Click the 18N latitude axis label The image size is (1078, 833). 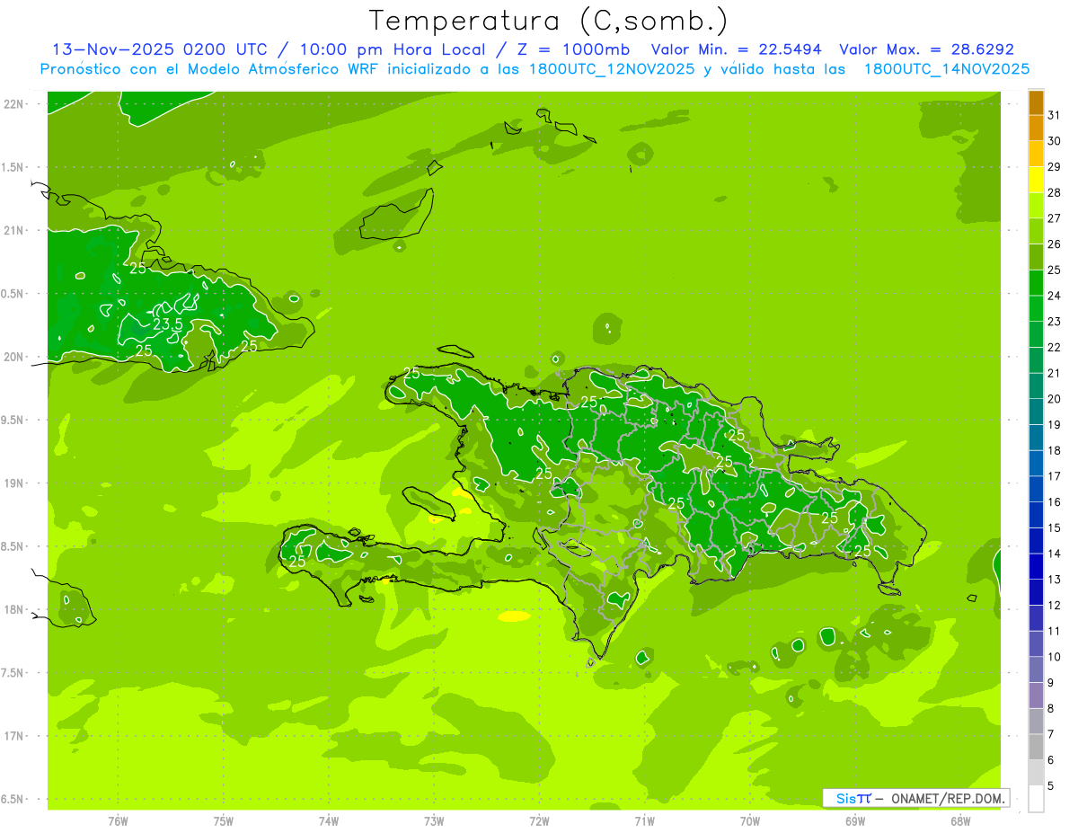(13, 609)
